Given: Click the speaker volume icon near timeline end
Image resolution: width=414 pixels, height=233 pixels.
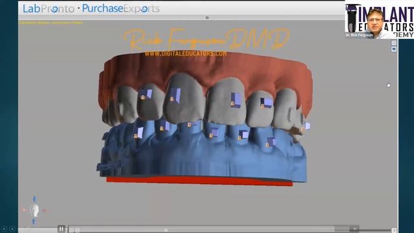Looking at the screenshot, I should click(x=354, y=228).
